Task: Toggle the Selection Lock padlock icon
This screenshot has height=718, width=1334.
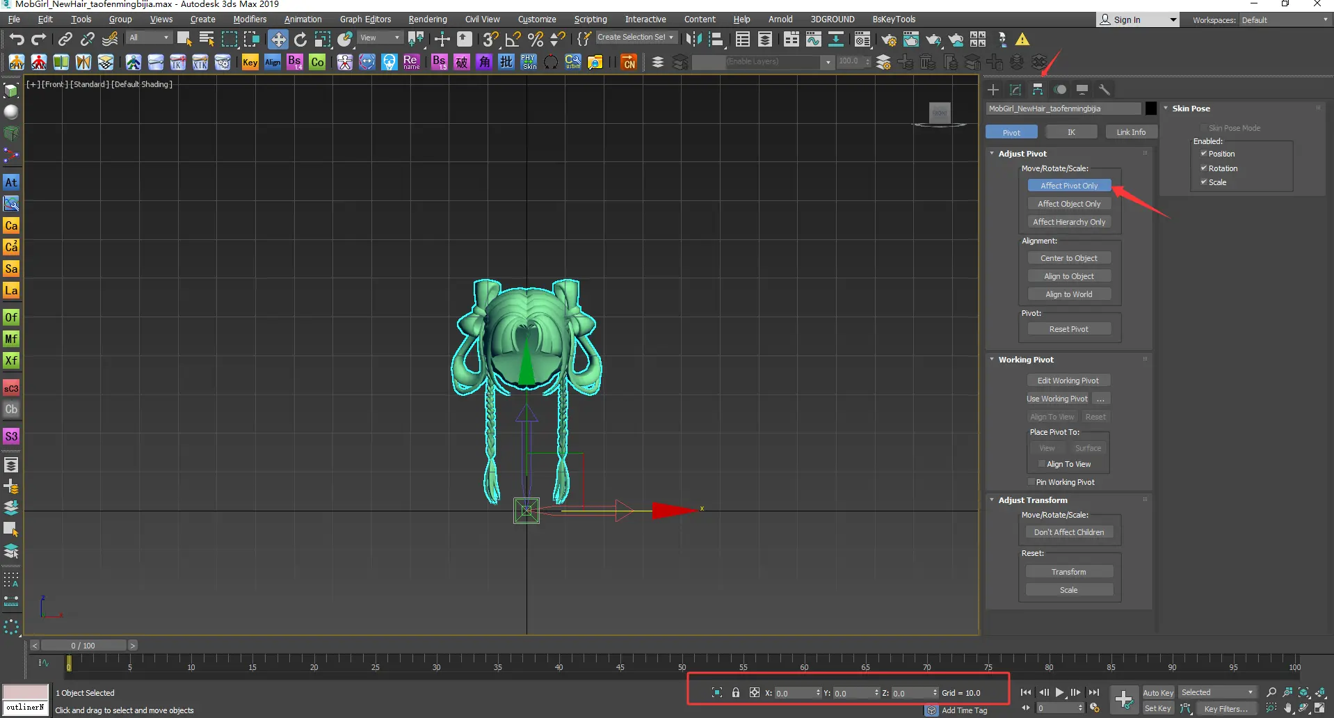Action: (x=736, y=692)
